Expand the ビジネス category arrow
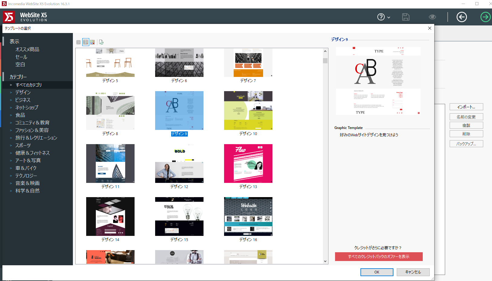The width and height of the screenshot is (492, 281). tap(11, 100)
